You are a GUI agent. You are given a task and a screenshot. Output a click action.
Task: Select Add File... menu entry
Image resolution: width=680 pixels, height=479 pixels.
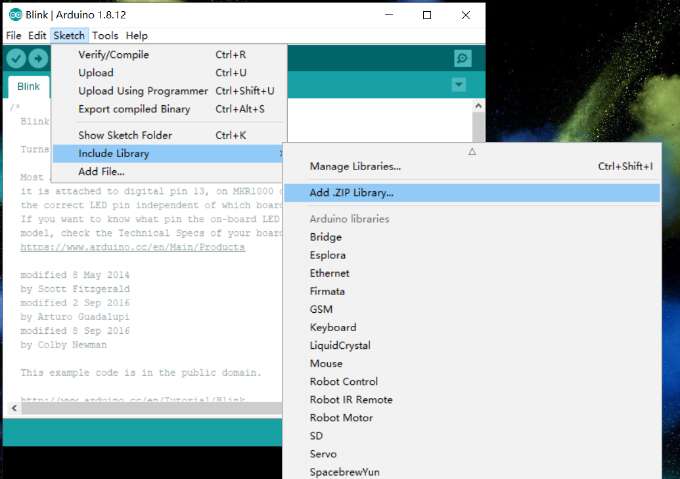[x=169, y=171]
